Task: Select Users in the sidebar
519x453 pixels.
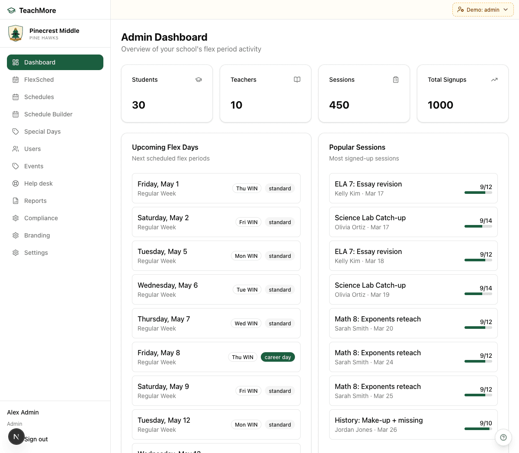Action: 55,149
